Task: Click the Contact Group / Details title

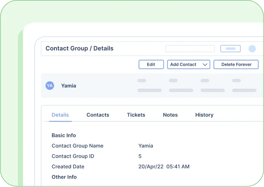Action: (79, 48)
